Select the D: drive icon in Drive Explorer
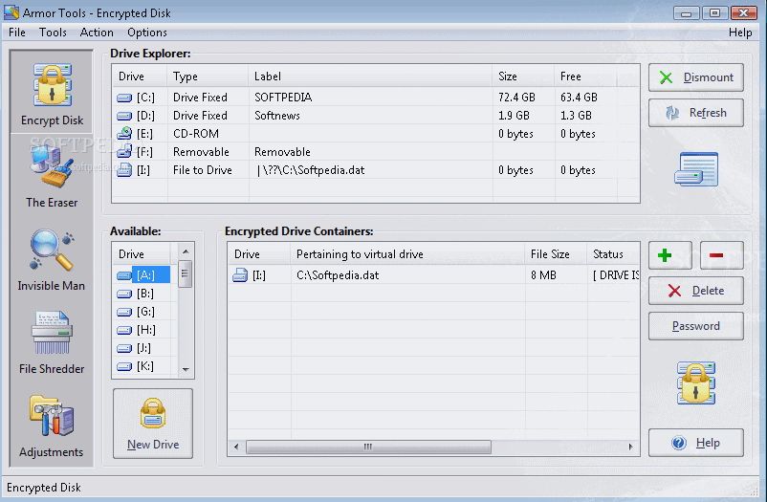767x502 pixels. [124, 116]
